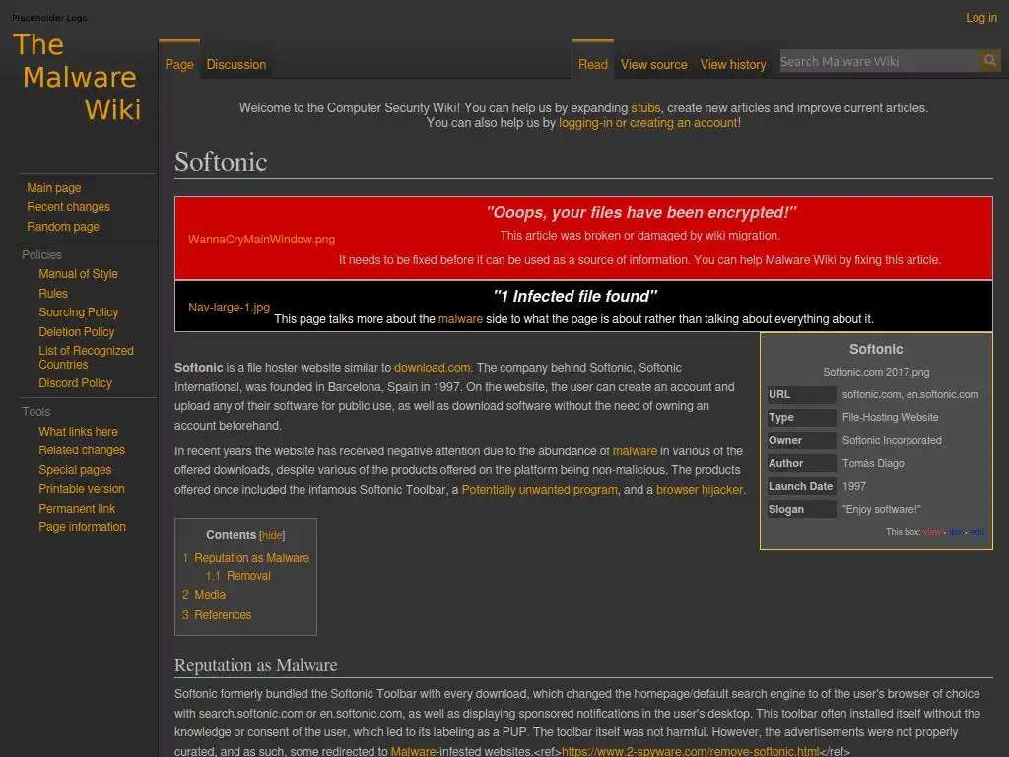Hide the Contents table
The height and width of the screenshot is (757, 1009).
[x=272, y=535]
